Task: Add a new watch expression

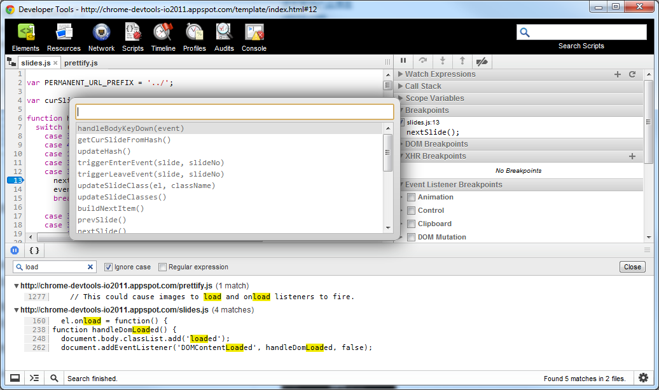Action: tap(618, 74)
